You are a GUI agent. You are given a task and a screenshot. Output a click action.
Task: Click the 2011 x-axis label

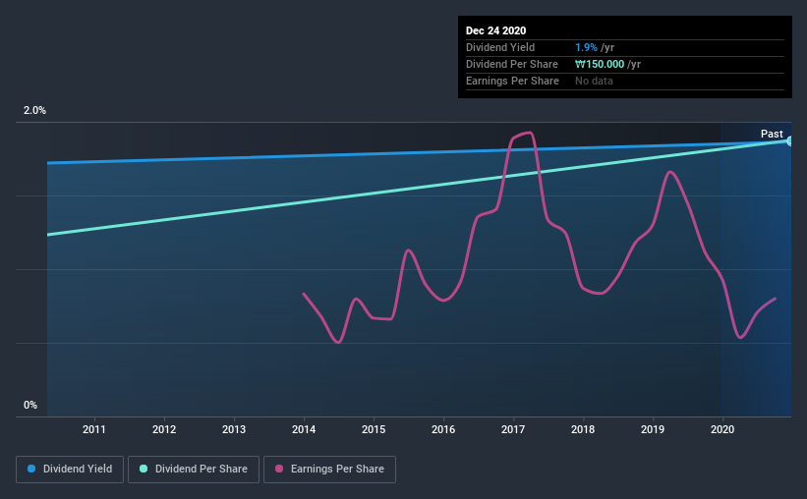click(x=94, y=429)
